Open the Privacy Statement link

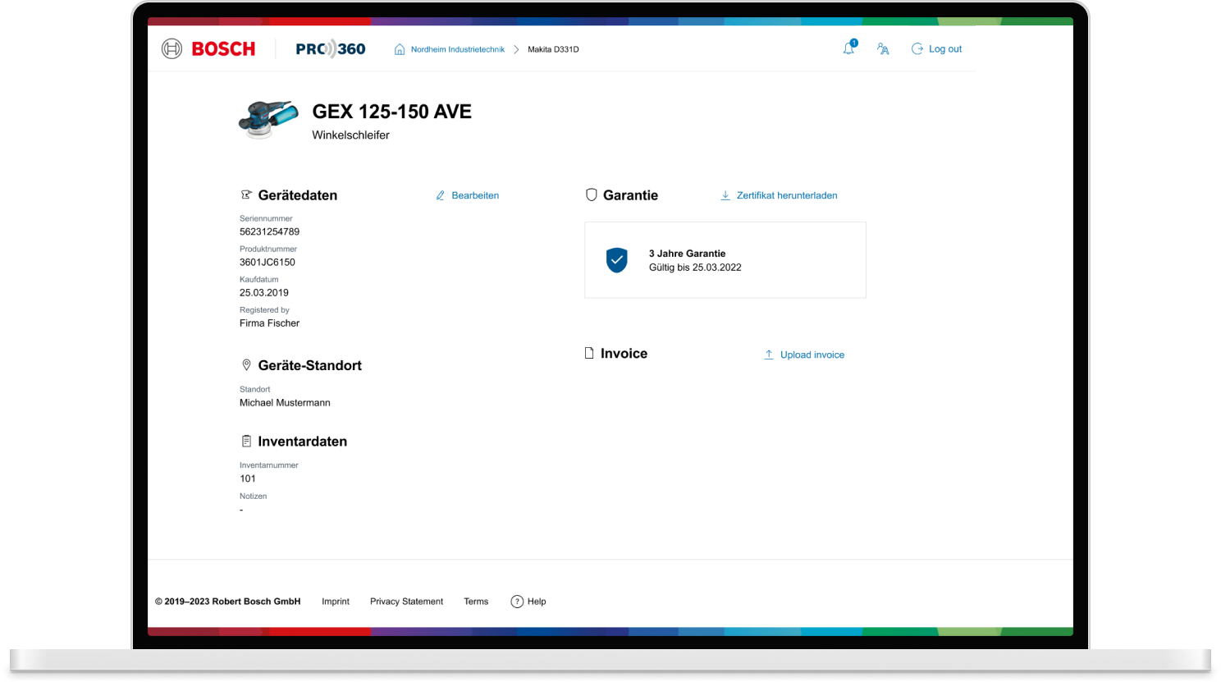pos(406,602)
